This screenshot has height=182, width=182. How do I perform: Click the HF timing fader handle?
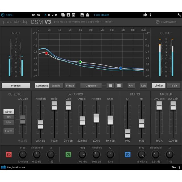click(142, 123)
